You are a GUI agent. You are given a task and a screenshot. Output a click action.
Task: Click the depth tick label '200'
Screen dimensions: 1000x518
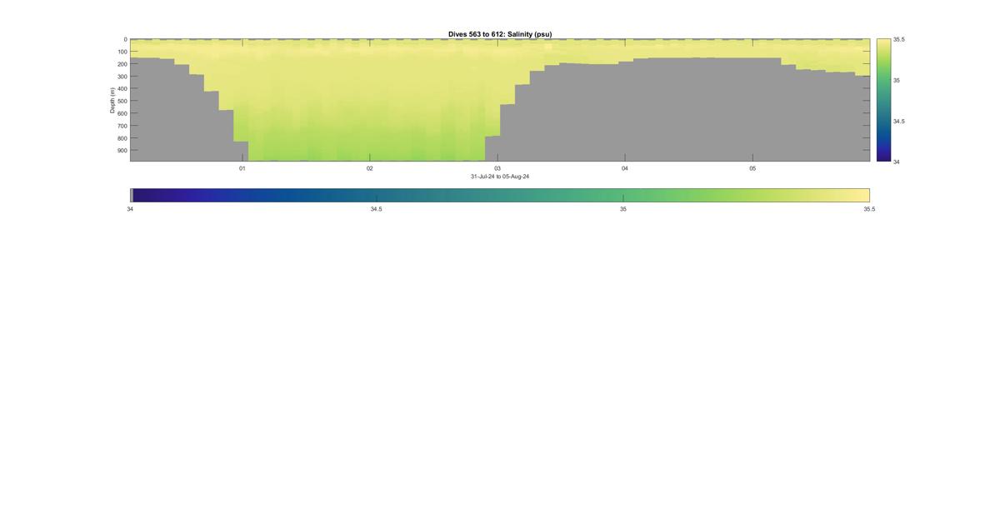click(x=122, y=64)
